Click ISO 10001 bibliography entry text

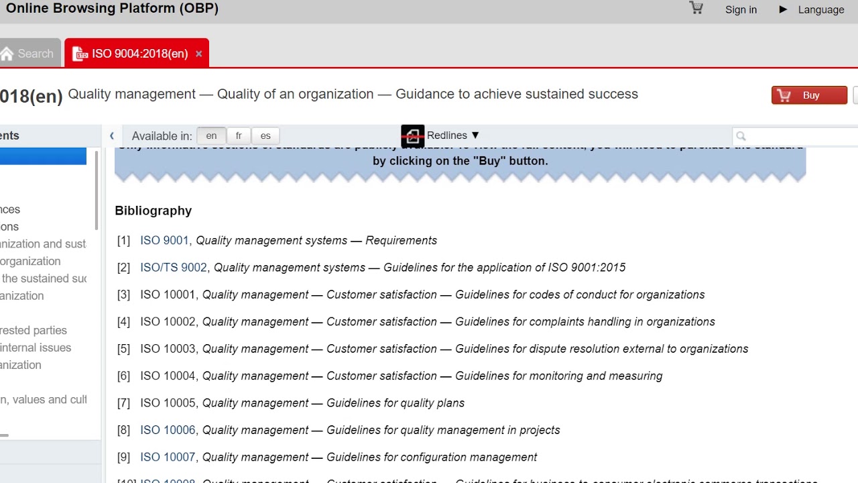pos(422,294)
